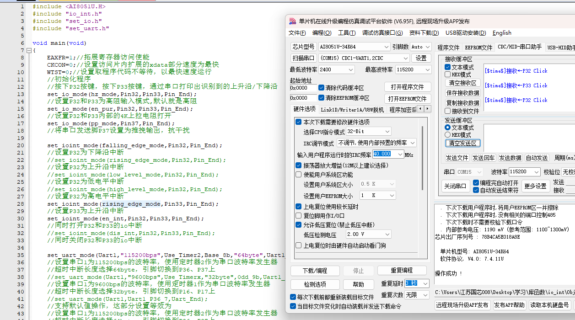Click the 检测选项 button
This screenshot has width=575, height=320.
pyautogui.click(x=315, y=285)
